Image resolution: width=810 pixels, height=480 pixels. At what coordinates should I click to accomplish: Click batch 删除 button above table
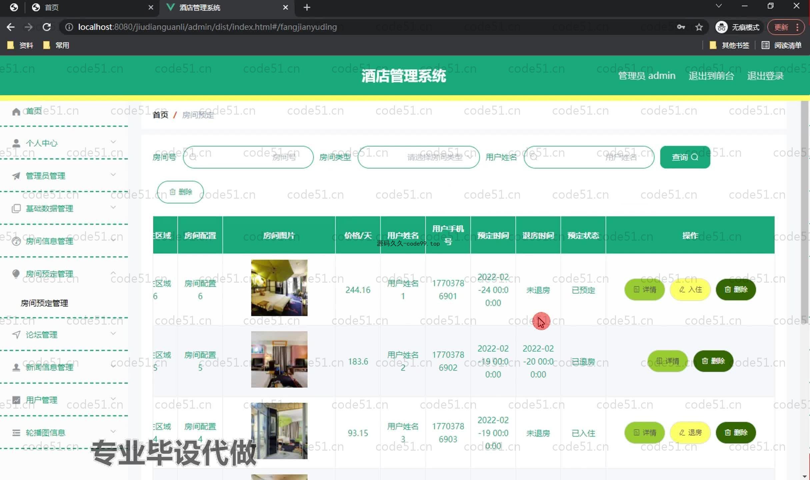point(180,192)
